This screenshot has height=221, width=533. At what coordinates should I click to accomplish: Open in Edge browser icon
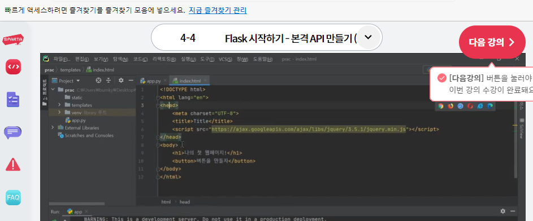[x=490, y=106]
